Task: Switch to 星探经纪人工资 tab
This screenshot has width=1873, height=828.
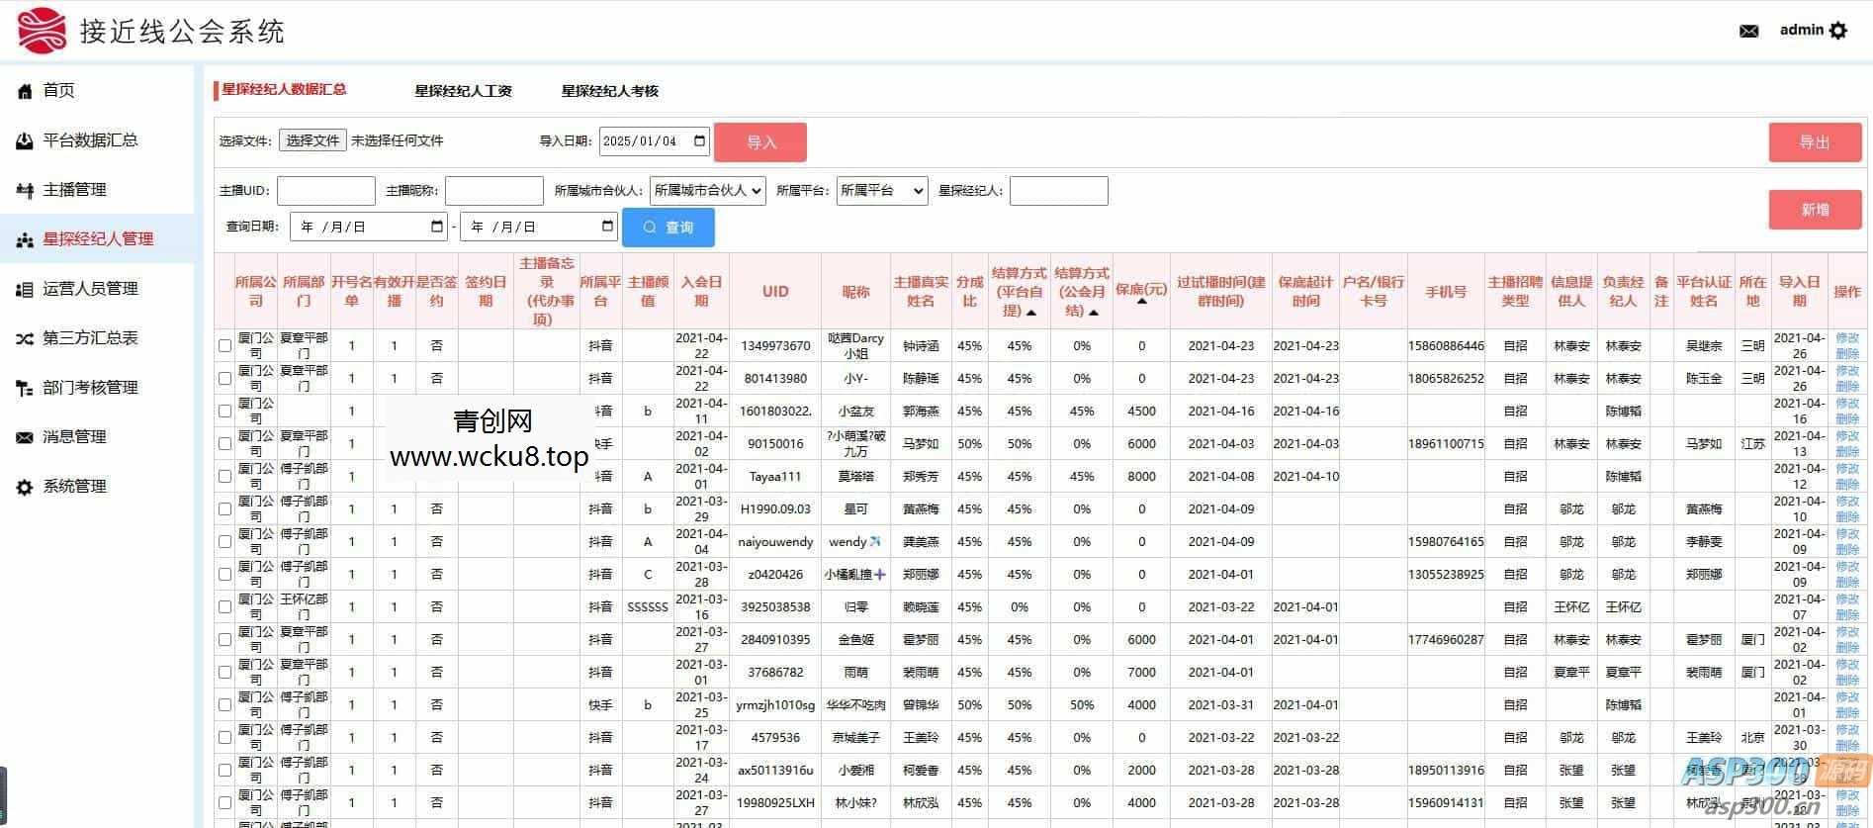Action: pos(463,91)
